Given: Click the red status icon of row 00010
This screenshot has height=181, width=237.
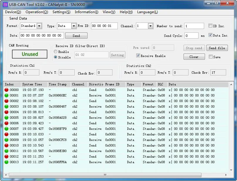Looking at the screenshot, I should [x=6, y=145].
